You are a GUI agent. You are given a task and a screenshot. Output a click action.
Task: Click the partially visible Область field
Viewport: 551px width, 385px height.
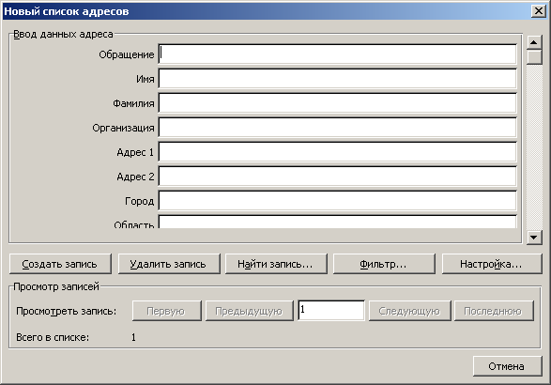[337, 222]
